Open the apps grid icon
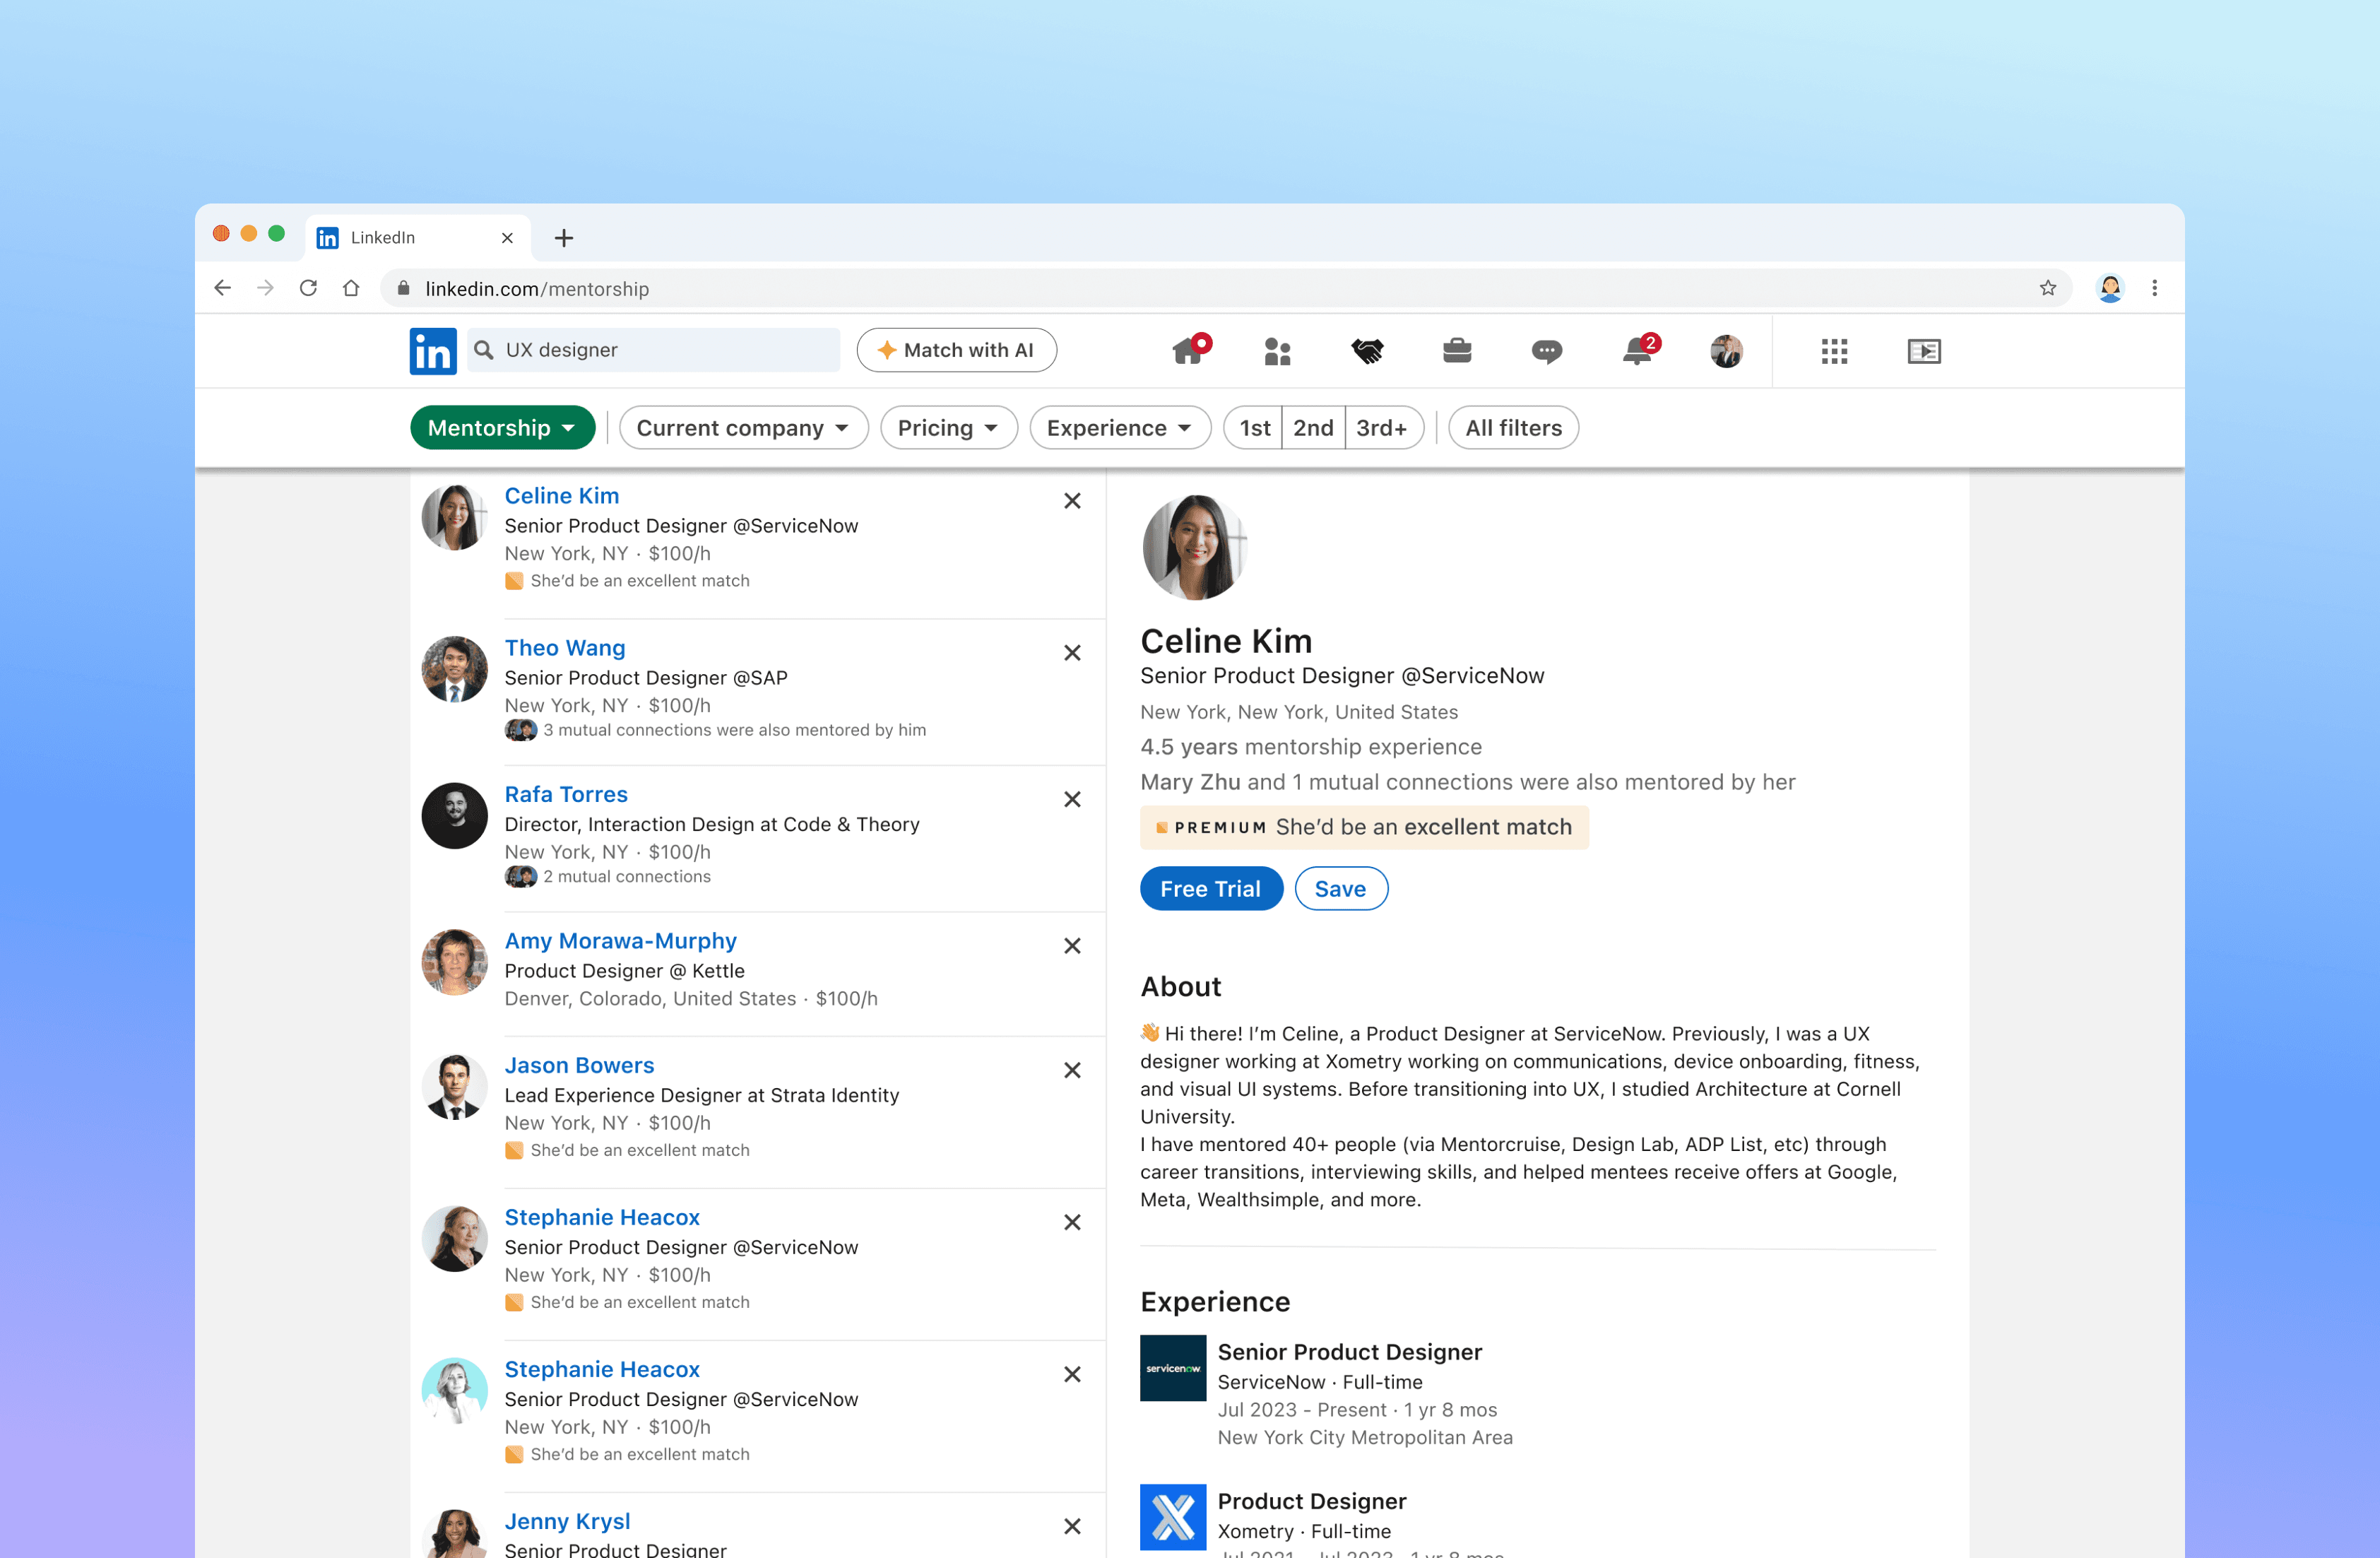Screen dimensions: 2380x1558 [1834, 351]
